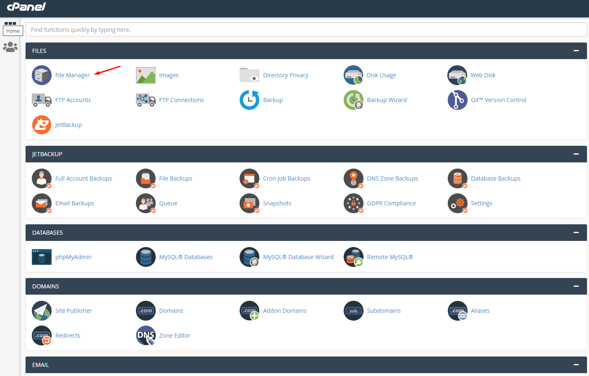Open the MySQL Database Wizard link

tap(298, 257)
